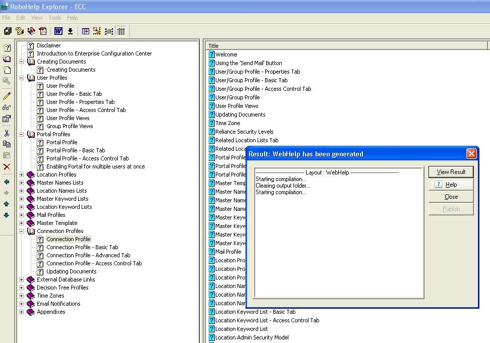Viewport: 490px width, 343px height.
Task: Click the PDF document toolbar icon
Action: (43, 31)
